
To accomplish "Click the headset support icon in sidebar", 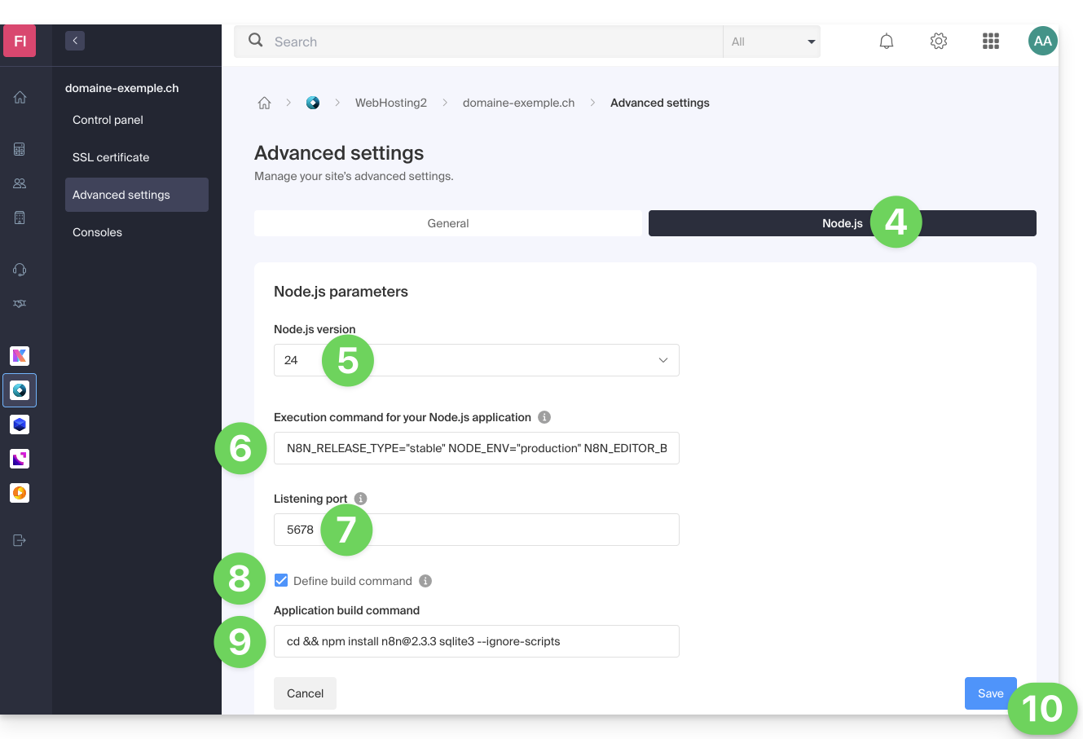I will (x=20, y=270).
